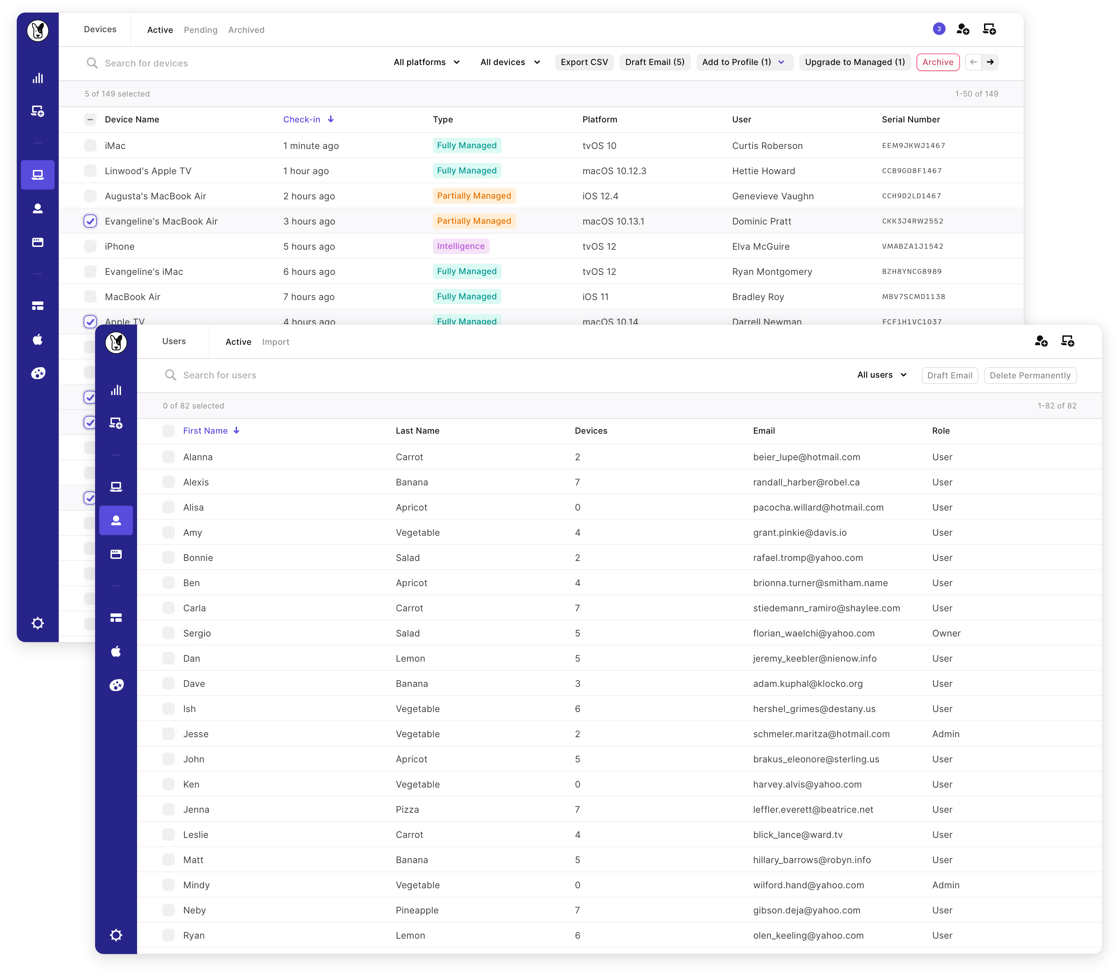
Task: Sort by First Name column
Action: pos(211,430)
